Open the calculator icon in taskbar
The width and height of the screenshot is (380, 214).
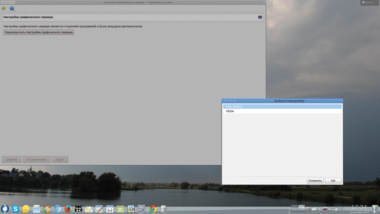pos(164,209)
